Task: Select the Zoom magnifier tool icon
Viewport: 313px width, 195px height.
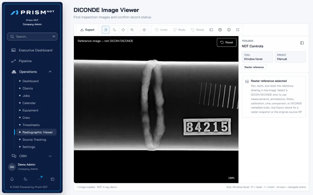Action: click(132, 30)
